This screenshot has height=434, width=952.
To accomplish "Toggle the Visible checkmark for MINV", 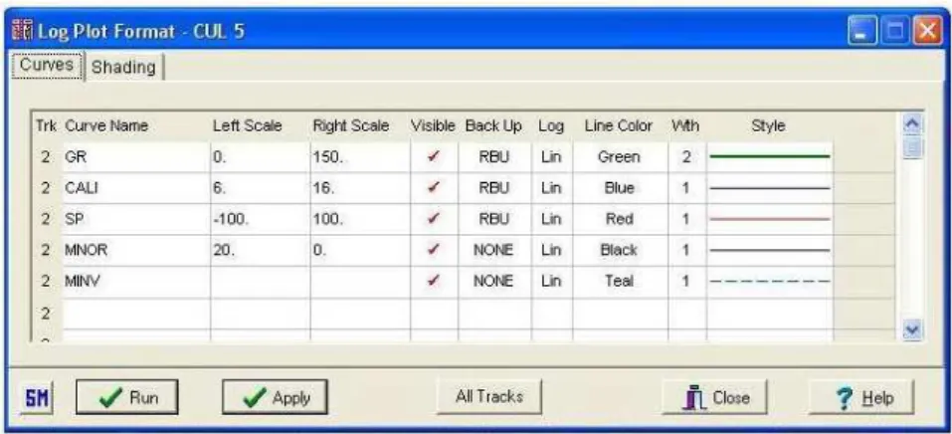I will click(x=434, y=281).
